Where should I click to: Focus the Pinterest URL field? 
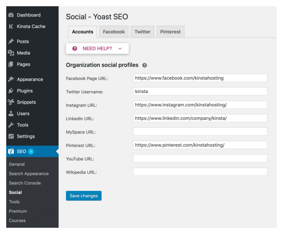200,145
